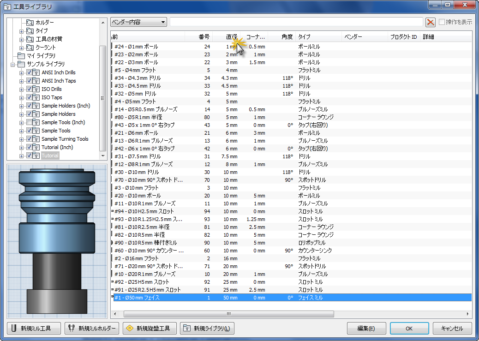Screen dimensions: 479x341
Task: Click the サンプル ライブラリ folder icon
Action: coord(21,64)
